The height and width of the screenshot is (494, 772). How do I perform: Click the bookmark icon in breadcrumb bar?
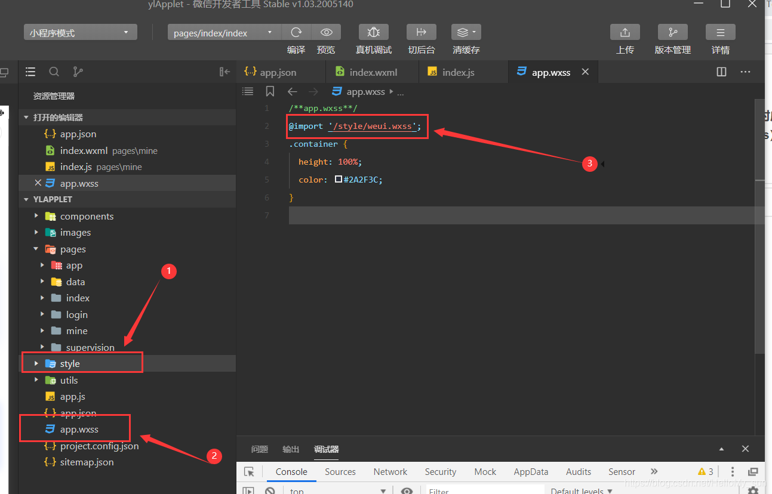pyautogui.click(x=270, y=91)
